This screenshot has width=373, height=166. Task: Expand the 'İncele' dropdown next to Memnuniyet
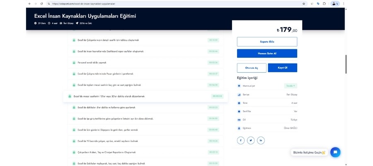(290, 86)
